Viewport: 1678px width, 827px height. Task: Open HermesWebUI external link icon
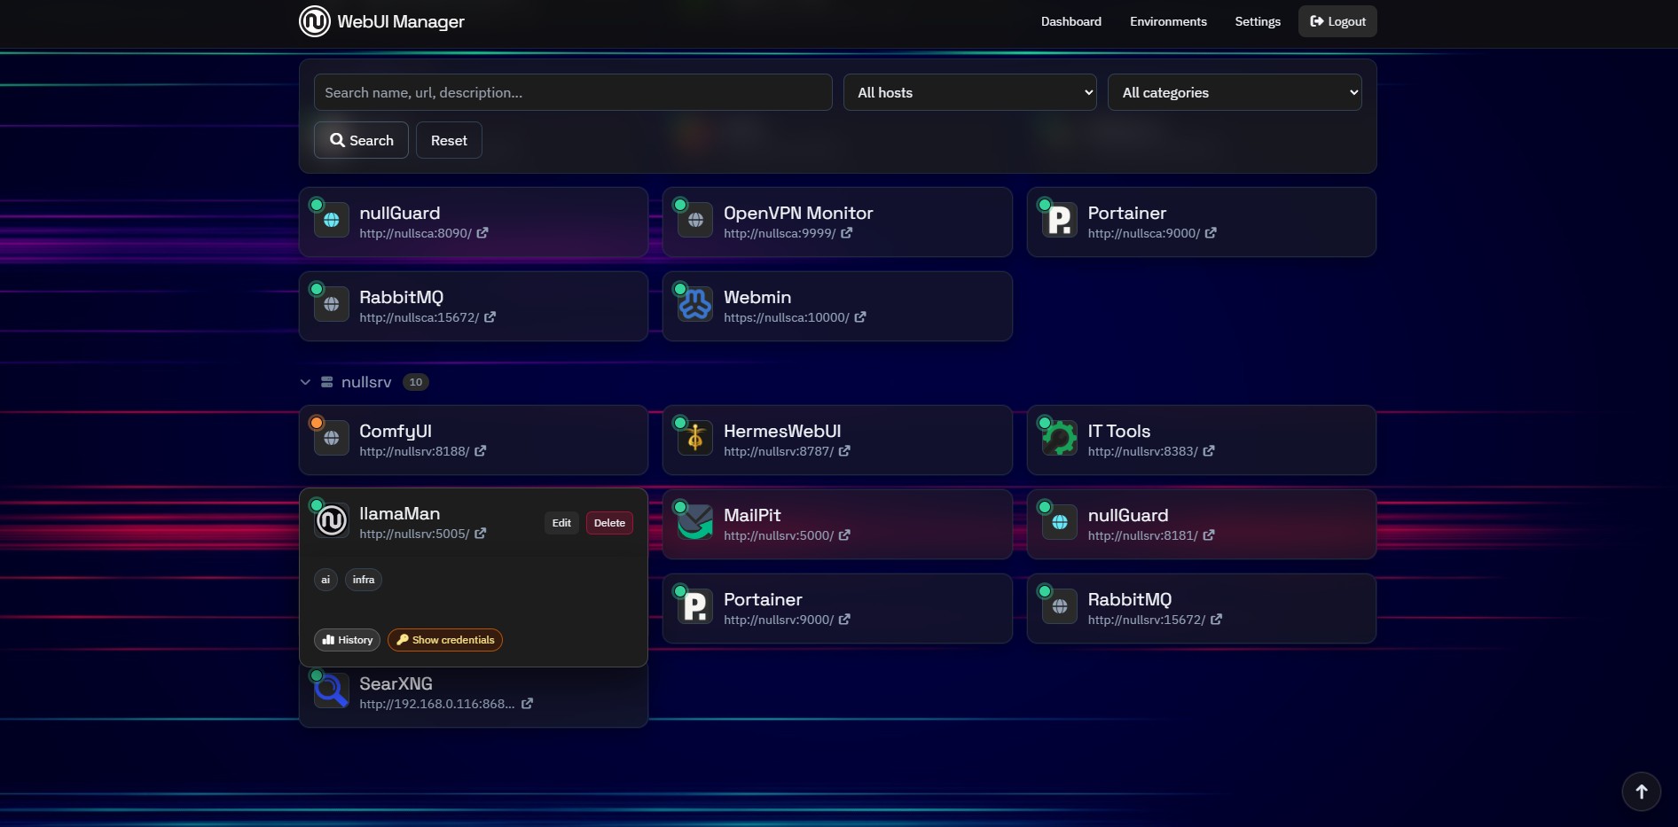tap(844, 451)
